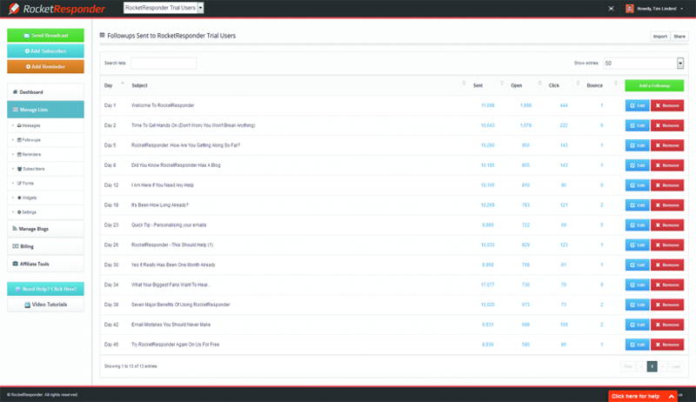
Task: Click the Seven Major Benefits subject text
Action: pyautogui.click(x=181, y=305)
